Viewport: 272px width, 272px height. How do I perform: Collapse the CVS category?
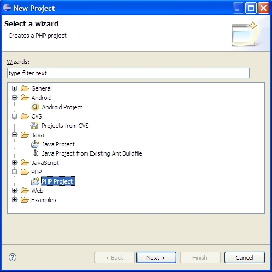click(14, 116)
